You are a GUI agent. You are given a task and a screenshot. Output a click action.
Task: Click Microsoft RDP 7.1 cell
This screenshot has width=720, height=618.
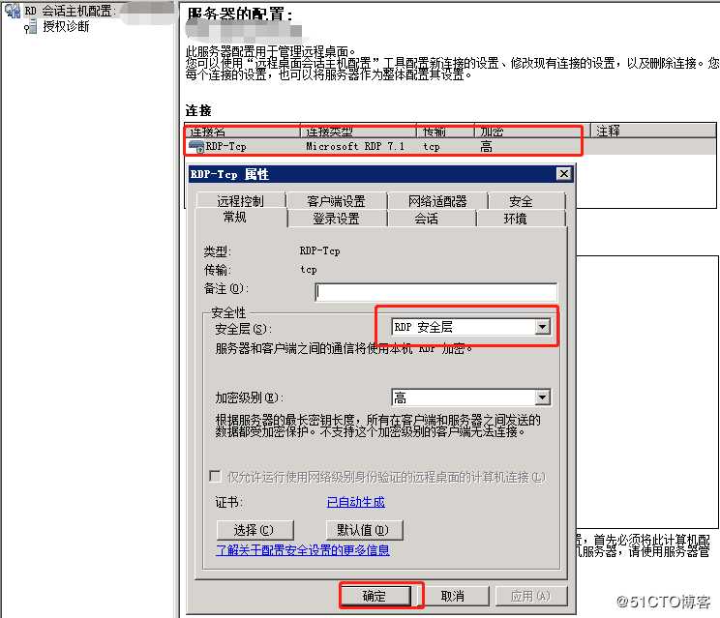(x=355, y=147)
